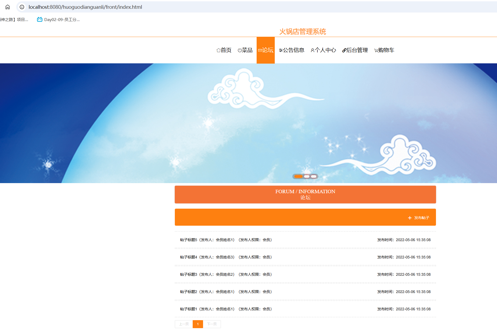Viewport: 497px width, 334px height.
Task: Open the 菜品 menu item
Action: tap(245, 50)
